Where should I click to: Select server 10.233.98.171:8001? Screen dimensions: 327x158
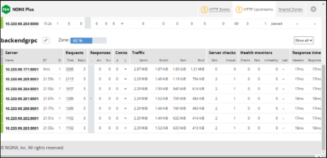pyautogui.click(x=22, y=69)
